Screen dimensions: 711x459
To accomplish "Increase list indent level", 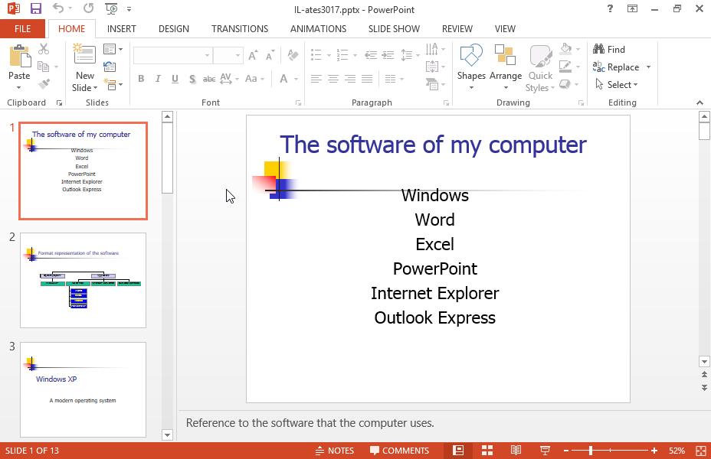I will click(388, 55).
